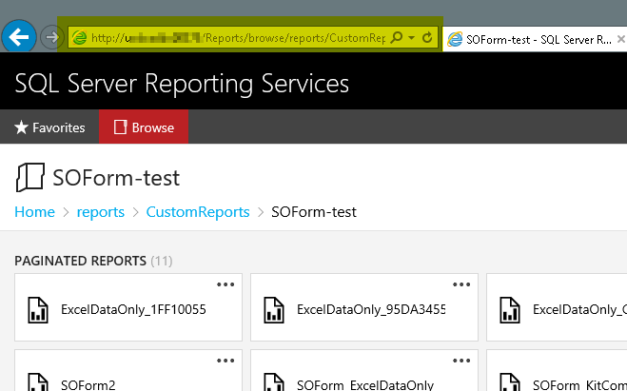Open the SOForm_KitCom report tile

pos(557,371)
